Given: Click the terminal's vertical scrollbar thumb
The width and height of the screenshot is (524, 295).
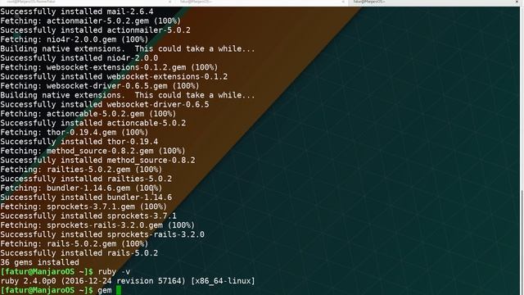Looking at the screenshot, I should pos(522,243).
